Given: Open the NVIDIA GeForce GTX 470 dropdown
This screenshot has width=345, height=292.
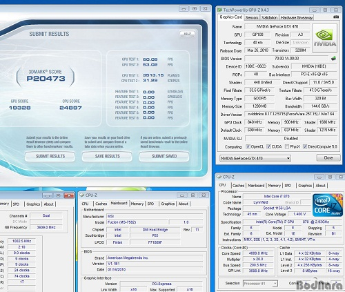Looking at the screenshot, I should tap(255, 158).
